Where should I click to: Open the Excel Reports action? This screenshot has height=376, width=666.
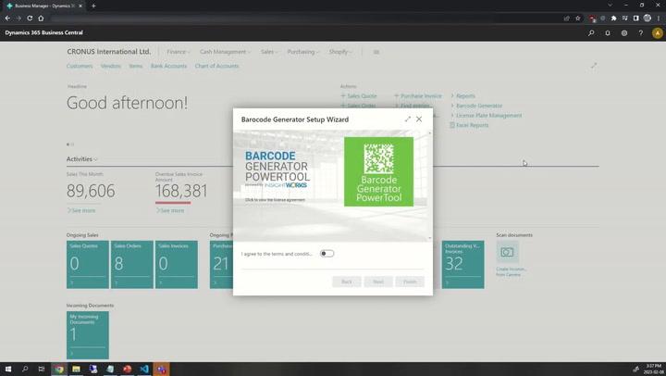(469, 125)
